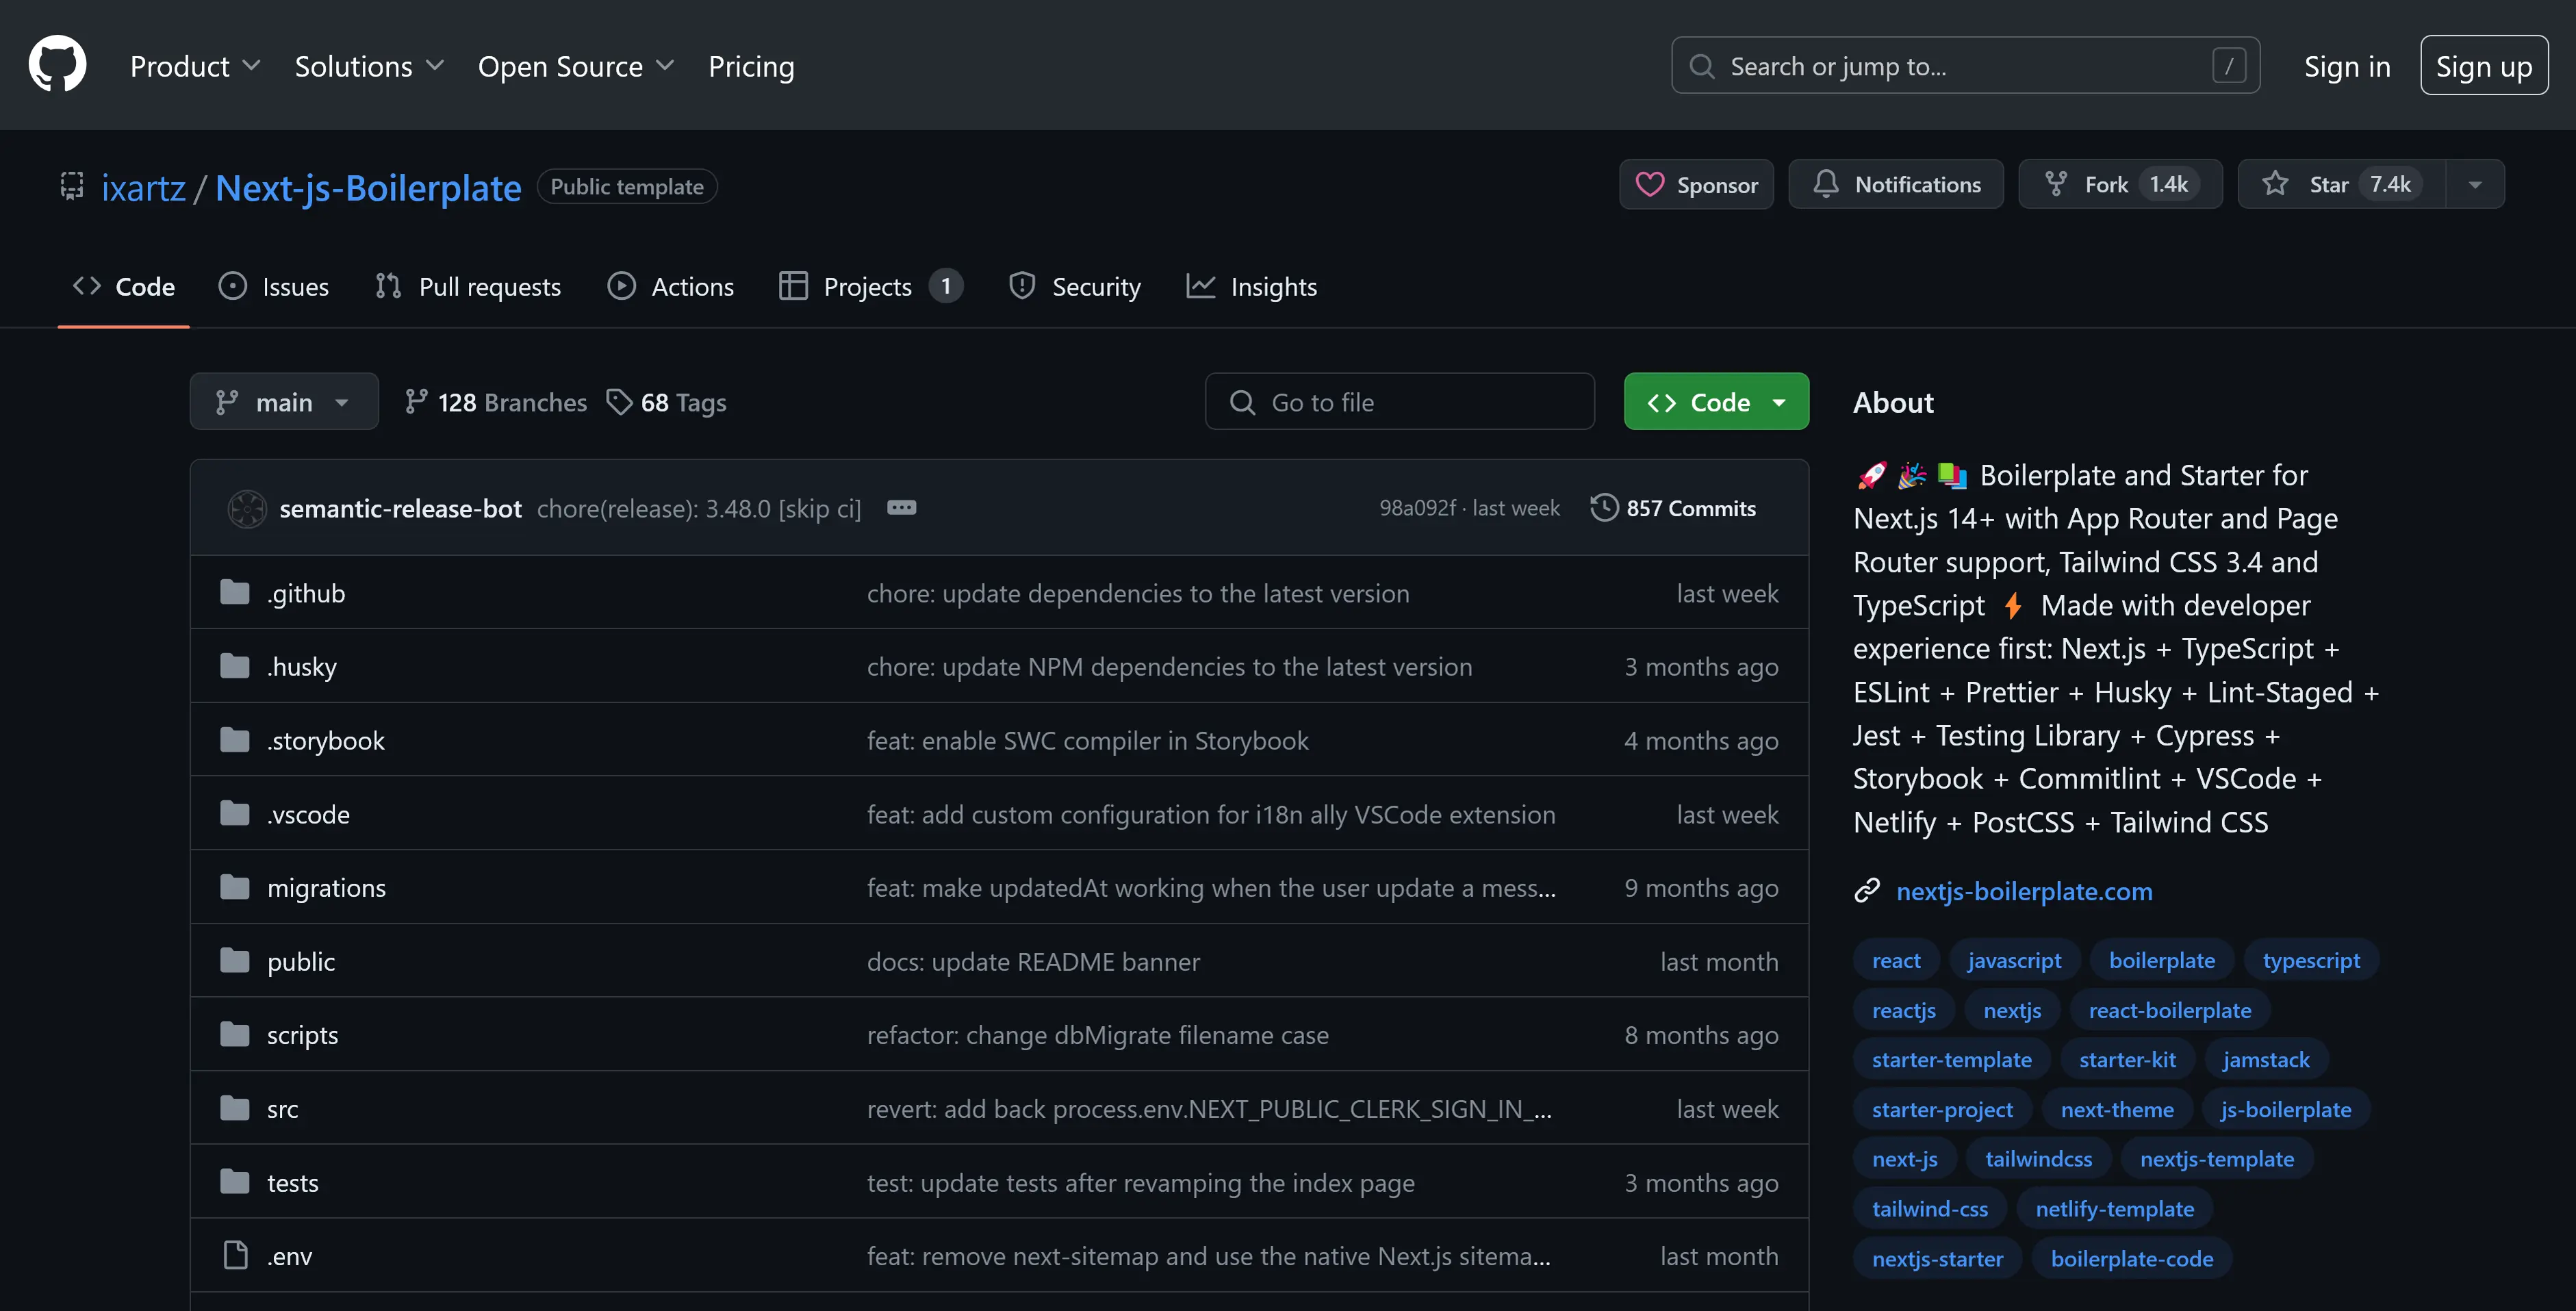Click the .github folder icon
This screenshot has height=1311, width=2576.
tap(235, 593)
